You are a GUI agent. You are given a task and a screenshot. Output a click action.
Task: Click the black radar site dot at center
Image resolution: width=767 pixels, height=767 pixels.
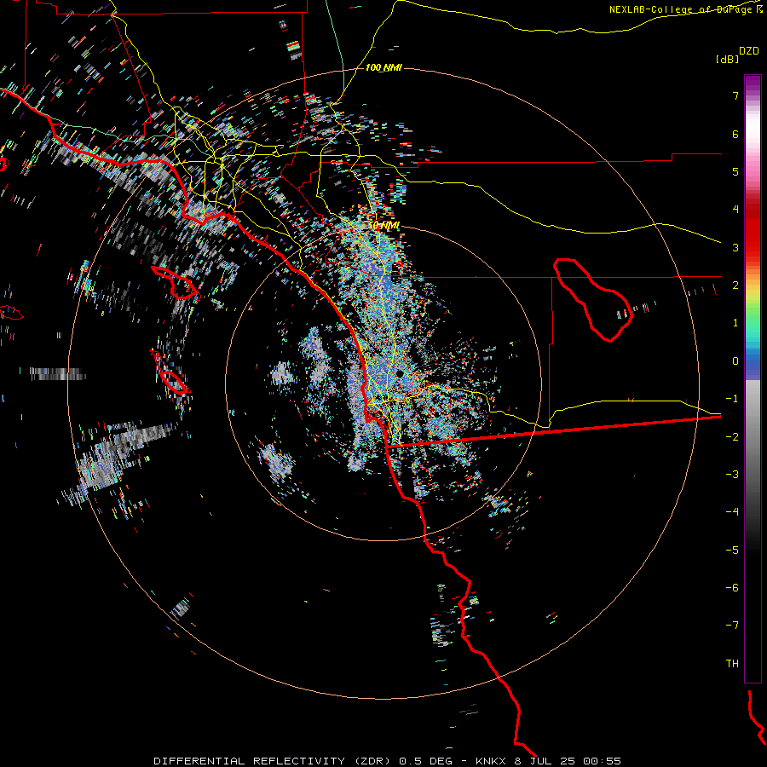coord(400,373)
